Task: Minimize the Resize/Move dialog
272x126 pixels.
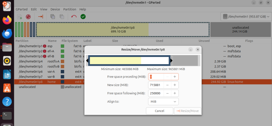Action: click(x=190, y=50)
